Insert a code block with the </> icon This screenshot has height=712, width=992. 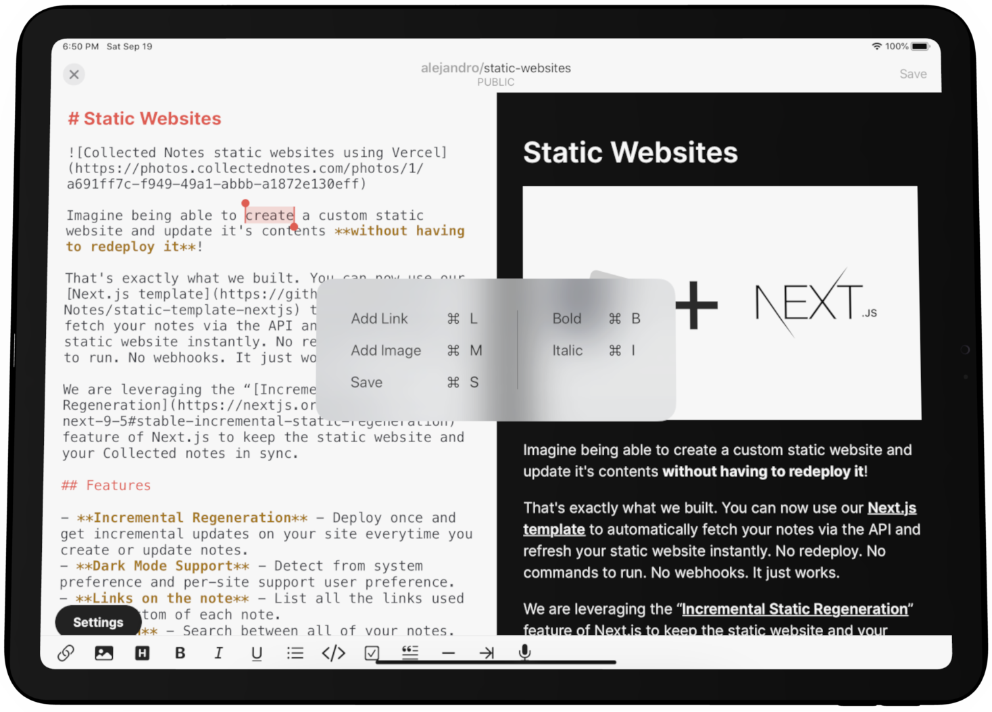point(334,652)
